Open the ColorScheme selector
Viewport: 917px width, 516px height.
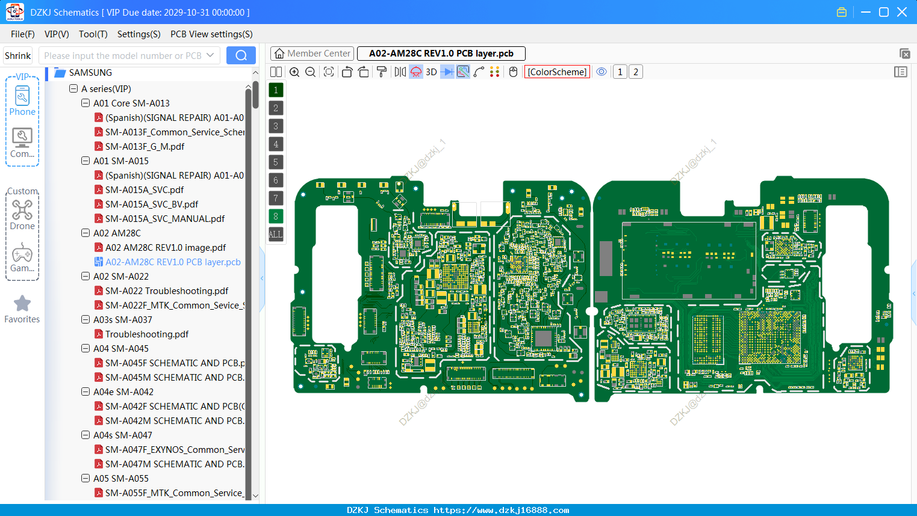(557, 72)
